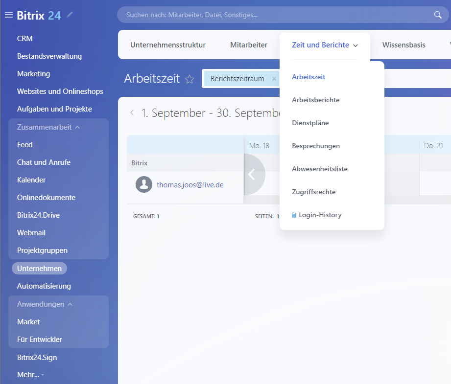Click the magnifier search icon
The width and height of the screenshot is (451, 384).
438,15
